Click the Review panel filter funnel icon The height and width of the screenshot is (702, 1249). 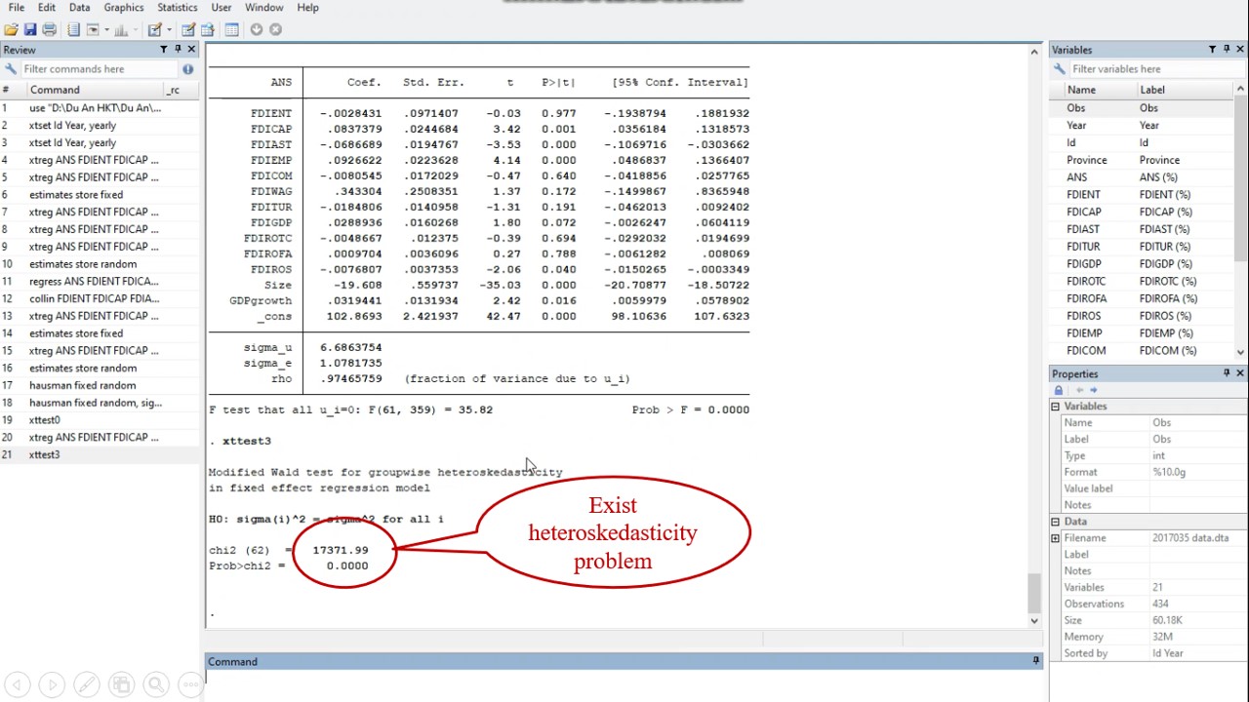point(163,50)
